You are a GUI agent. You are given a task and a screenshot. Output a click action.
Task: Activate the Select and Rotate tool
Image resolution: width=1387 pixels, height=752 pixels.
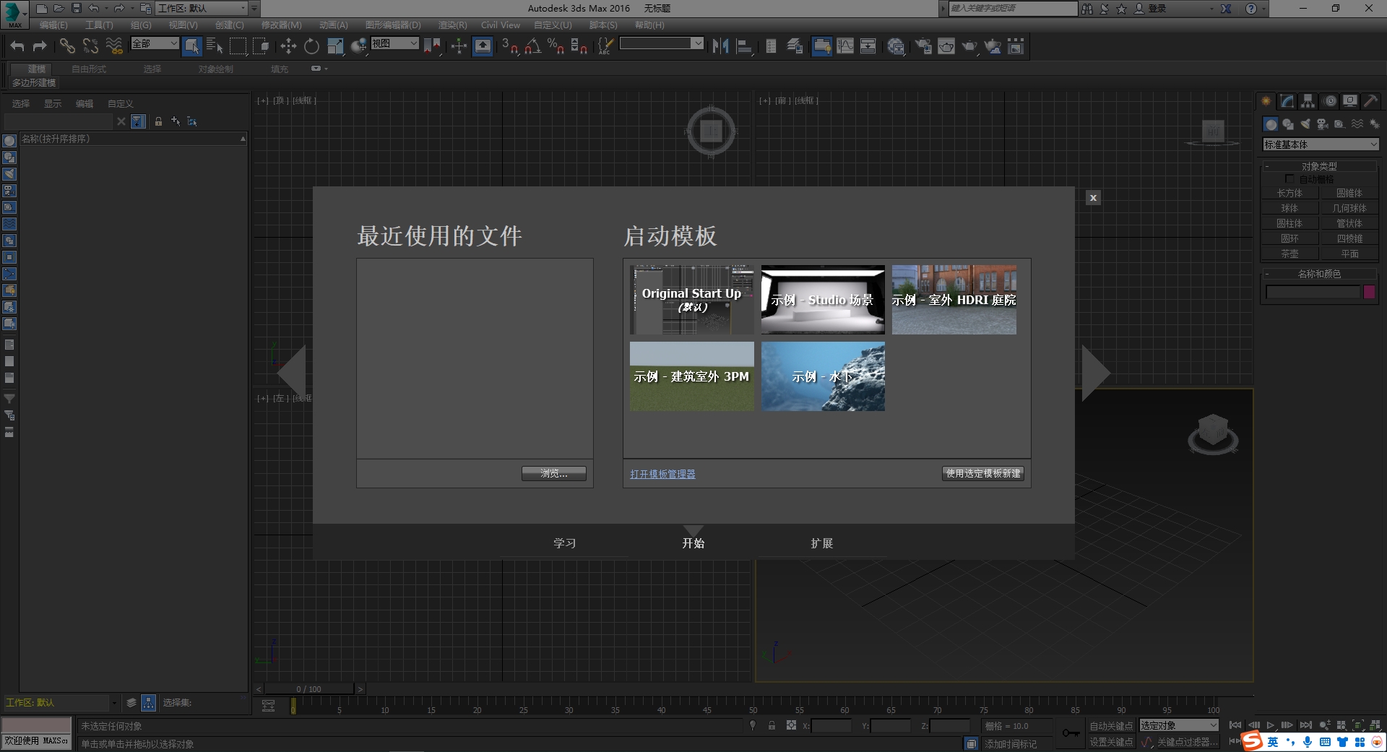coord(311,46)
